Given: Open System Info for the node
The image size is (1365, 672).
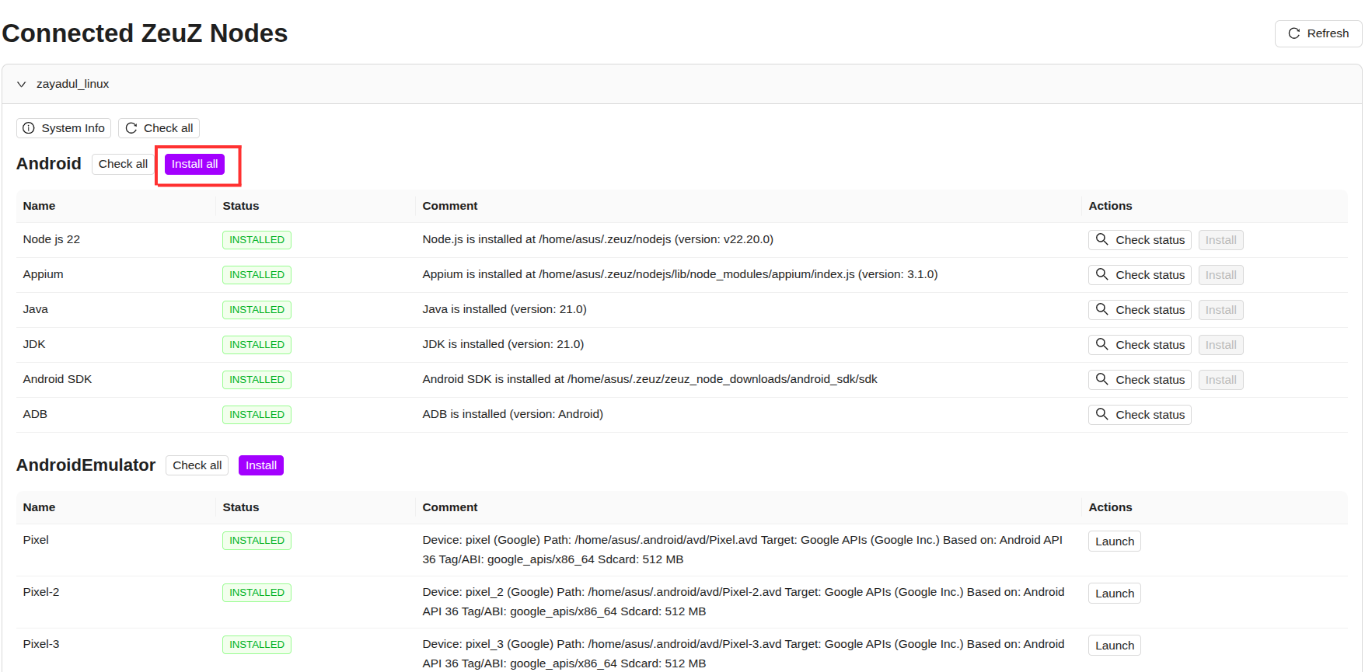Looking at the screenshot, I should 64,128.
